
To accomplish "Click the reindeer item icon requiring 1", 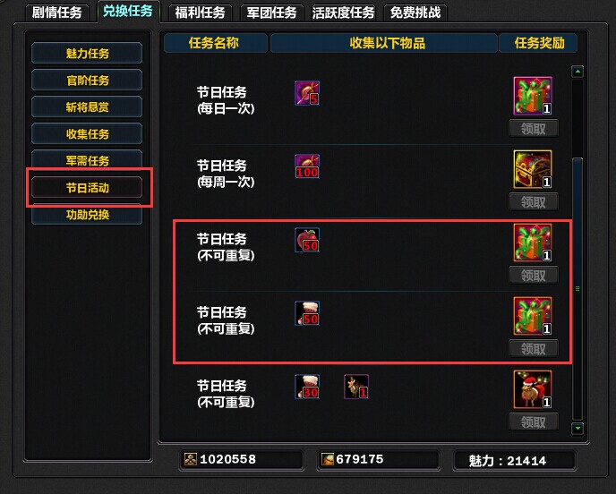I will coord(356,387).
